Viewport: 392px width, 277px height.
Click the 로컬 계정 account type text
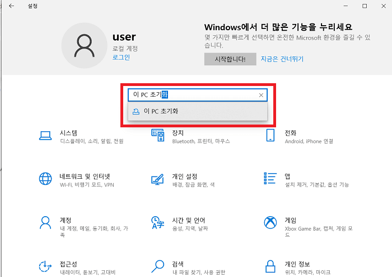(125, 49)
